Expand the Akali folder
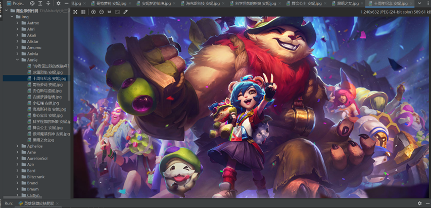The width and height of the screenshot is (431, 208). [x=18, y=35]
